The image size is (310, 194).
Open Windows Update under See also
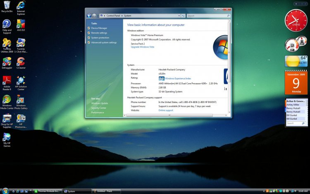tap(100, 103)
